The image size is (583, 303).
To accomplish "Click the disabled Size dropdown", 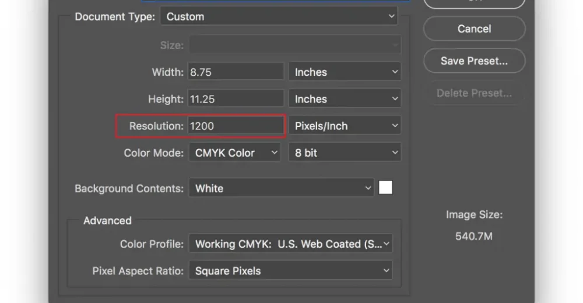I will pos(294,45).
